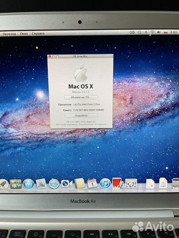Open Лицензионное соглашение link

pos(92,124)
